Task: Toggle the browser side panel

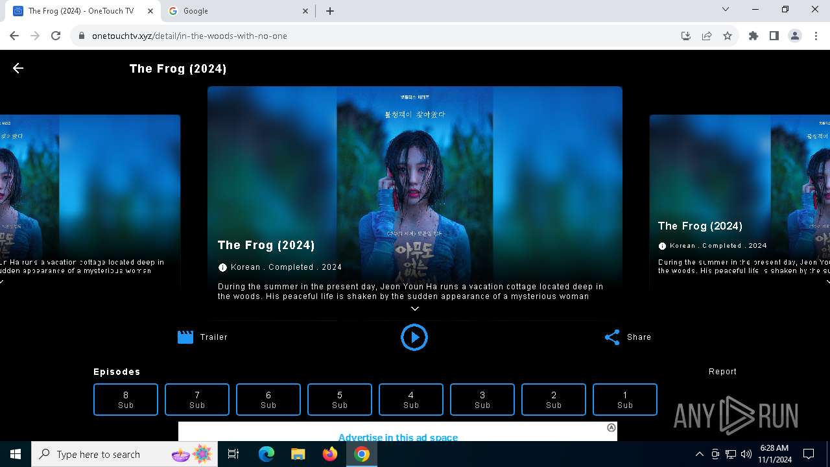Action: click(x=774, y=36)
